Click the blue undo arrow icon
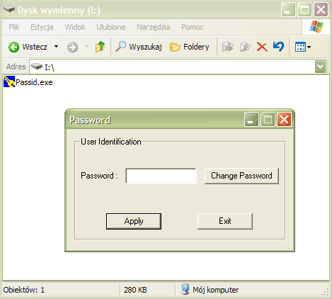 pyautogui.click(x=278, y=46)
